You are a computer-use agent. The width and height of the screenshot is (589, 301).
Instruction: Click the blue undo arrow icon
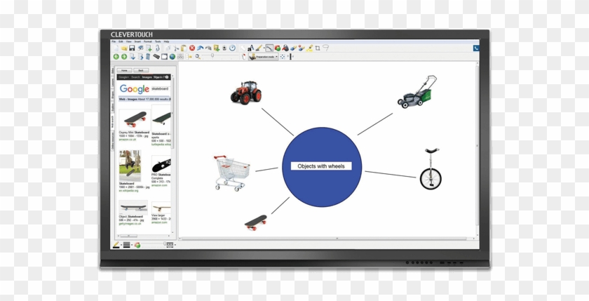[201, 48]
